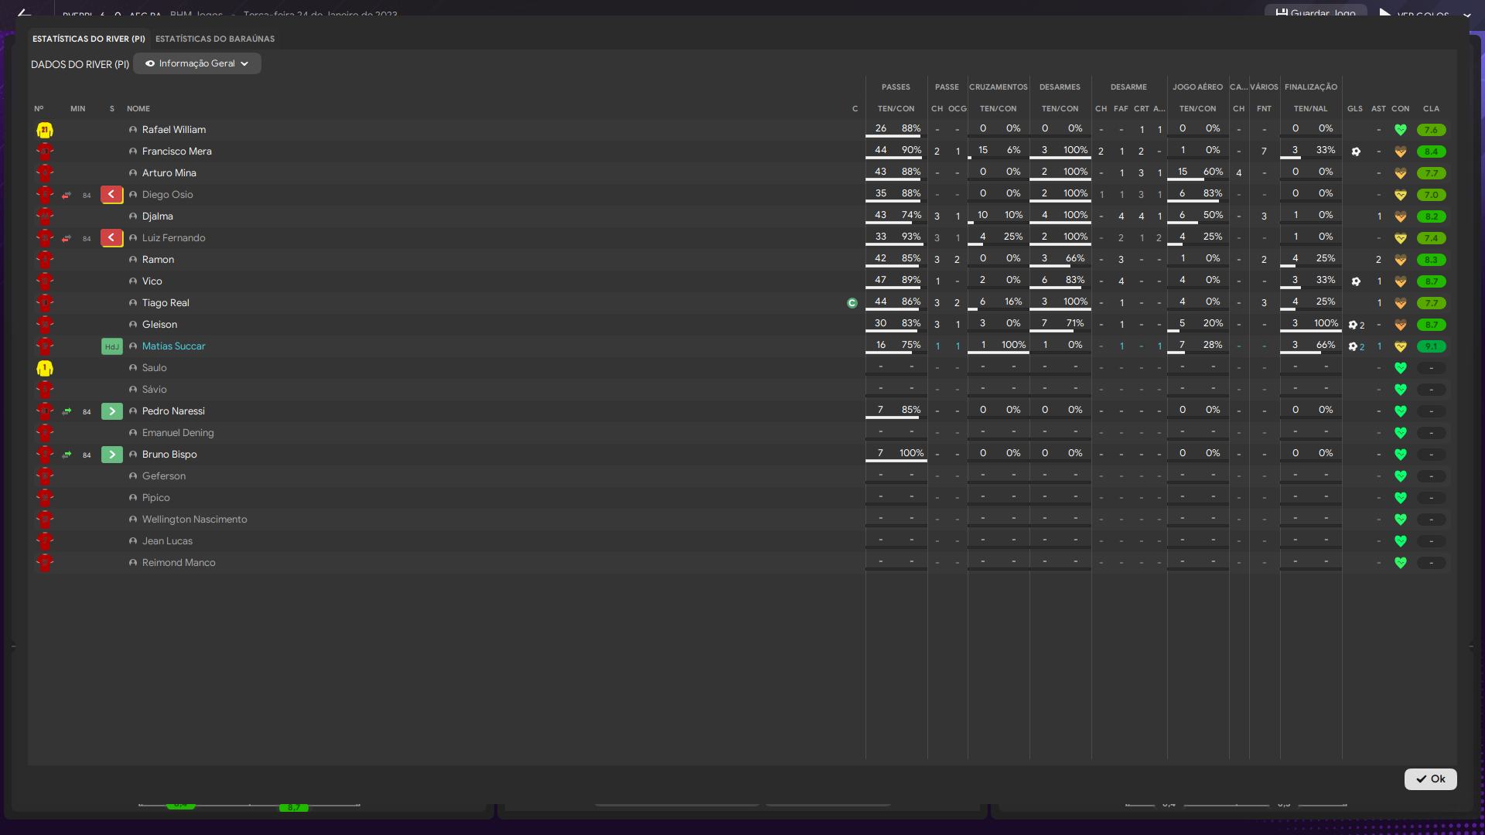
Task: Click Reimond Manco's green condition heart
Action: pyautogui.click(x=1401, y=563)
